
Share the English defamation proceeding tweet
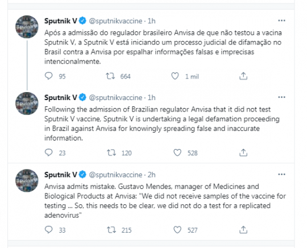243,152
